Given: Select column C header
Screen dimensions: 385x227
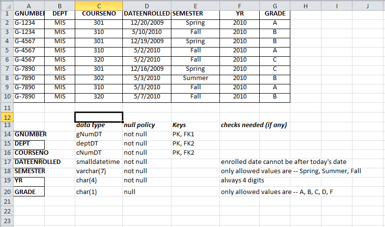Looking at the screenshot, I should 99,6.
